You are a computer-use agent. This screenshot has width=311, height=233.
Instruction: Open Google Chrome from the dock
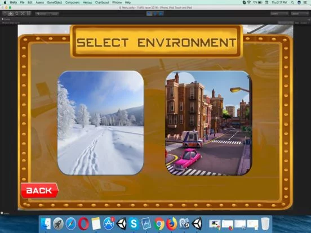tap(159, 223)
